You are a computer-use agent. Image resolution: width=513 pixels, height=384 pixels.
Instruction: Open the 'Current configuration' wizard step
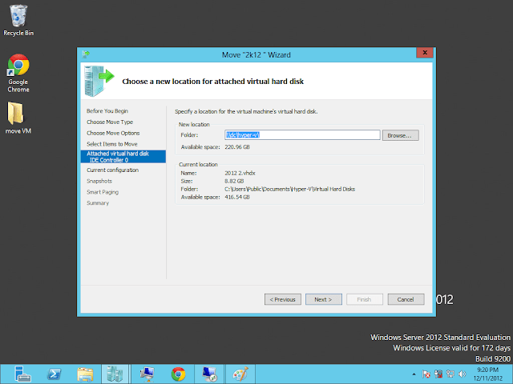click(113, 170)
